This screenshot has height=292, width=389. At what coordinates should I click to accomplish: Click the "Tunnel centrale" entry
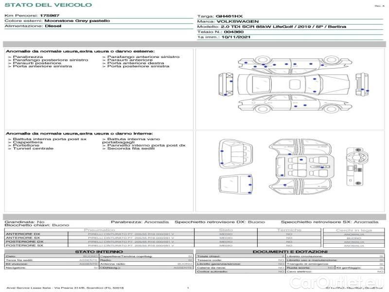tap(33, 148)
